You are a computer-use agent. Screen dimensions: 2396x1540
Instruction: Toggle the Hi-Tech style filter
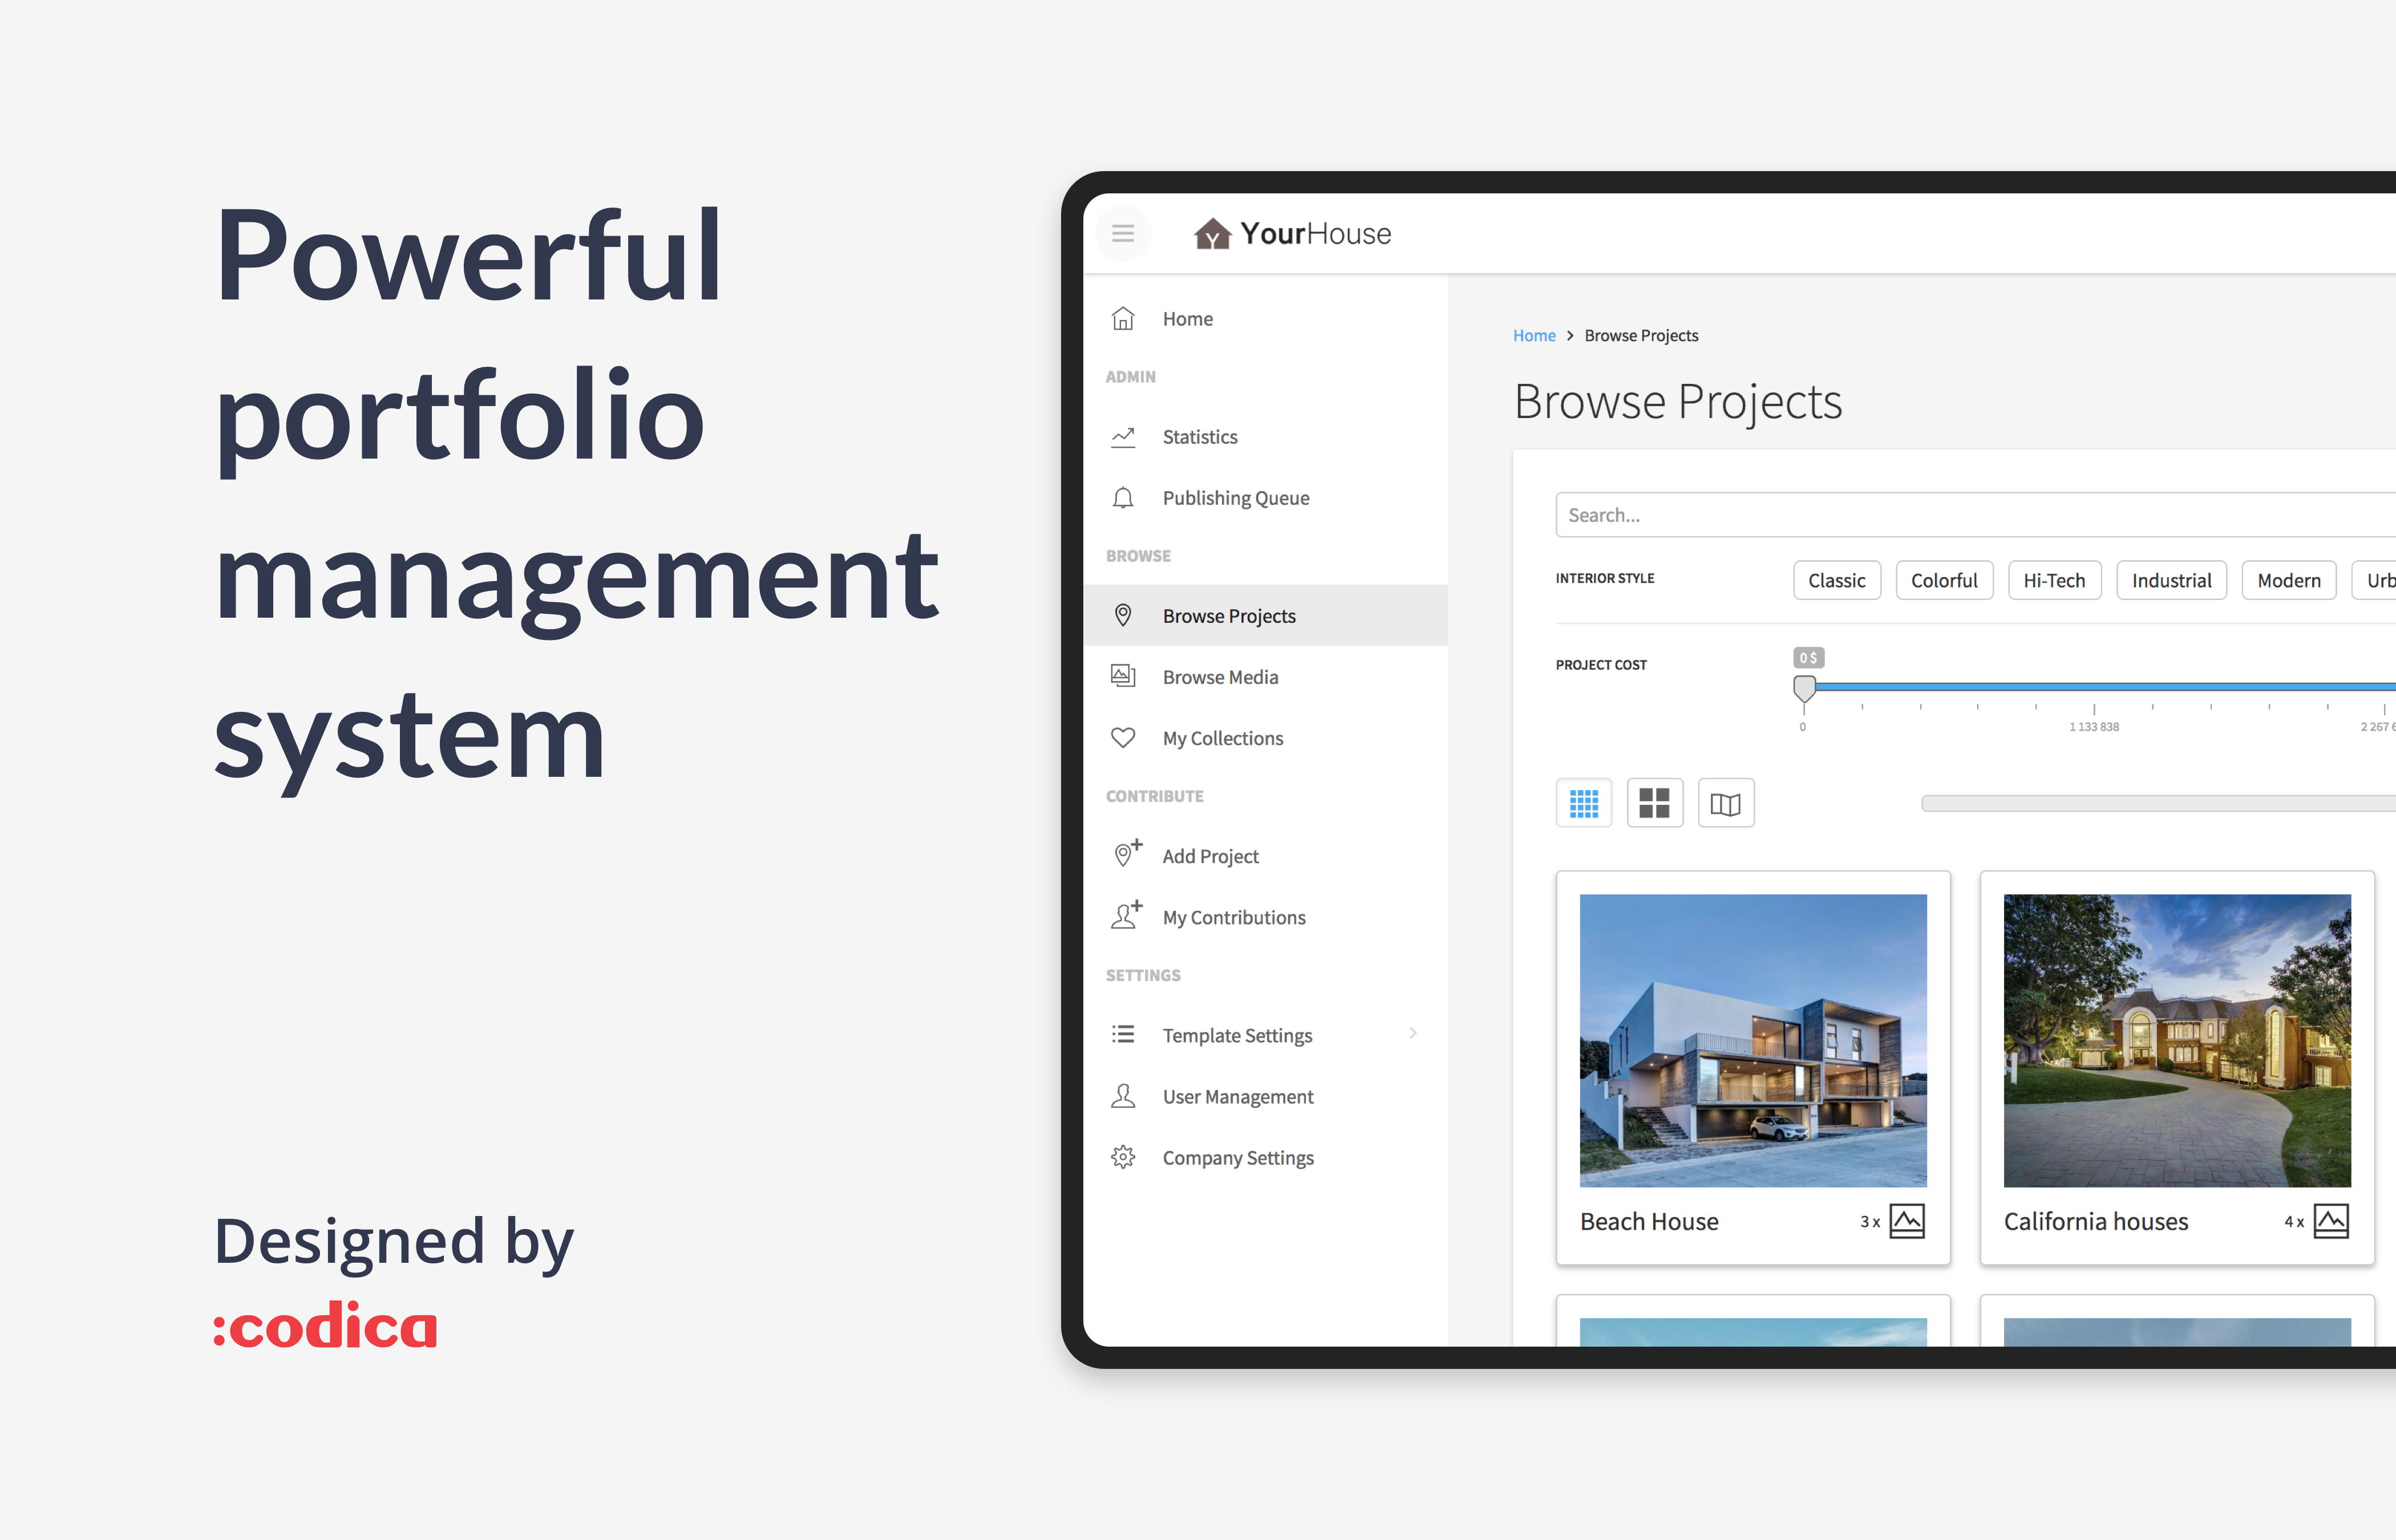click(x=2054, y=580)
